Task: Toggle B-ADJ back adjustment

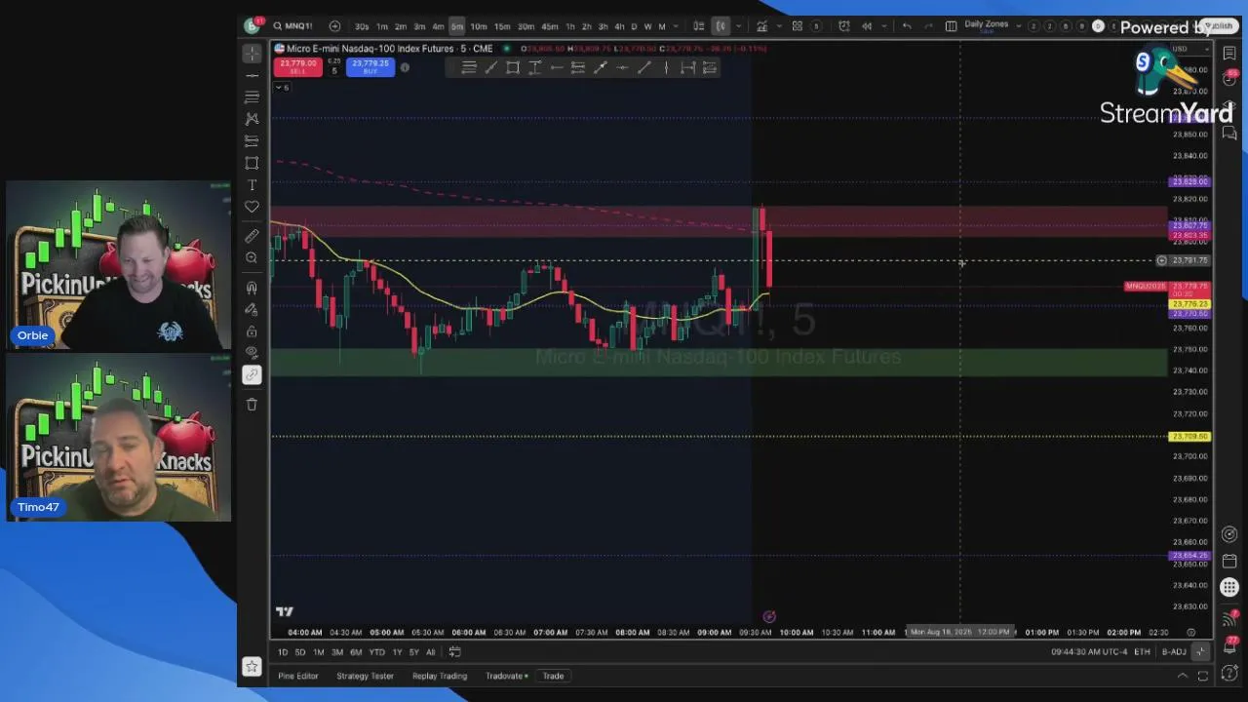Action: click(1173, 652)
